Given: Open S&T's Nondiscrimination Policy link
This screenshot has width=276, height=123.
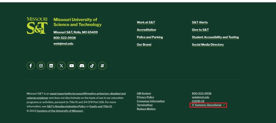Looking at the screenshot, I should [x=66, y=107].
